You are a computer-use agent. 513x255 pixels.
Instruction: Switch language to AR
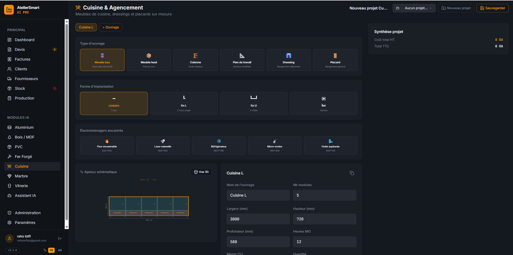coord(60,250)
